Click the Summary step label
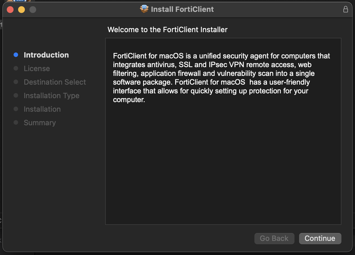 40,123
